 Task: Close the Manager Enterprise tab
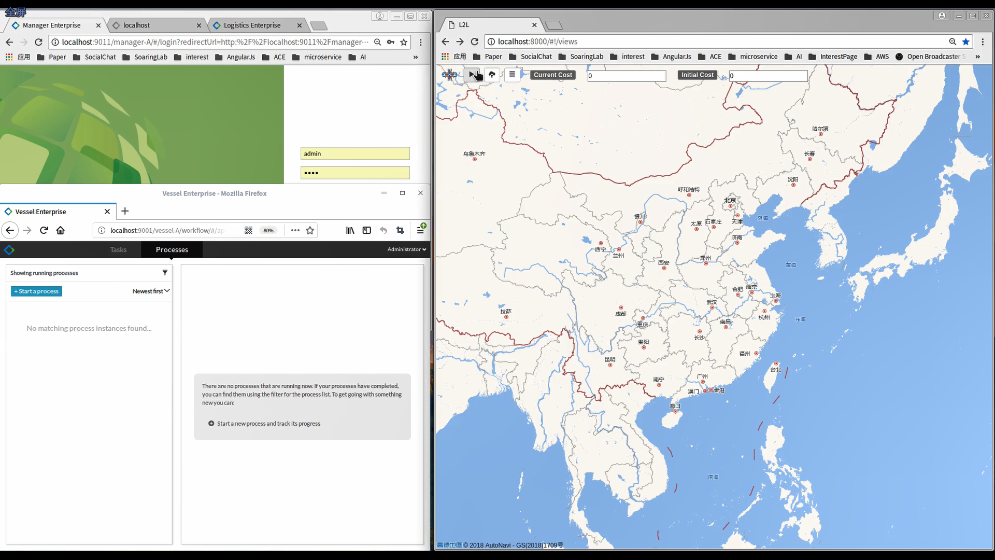pos(98,25)
